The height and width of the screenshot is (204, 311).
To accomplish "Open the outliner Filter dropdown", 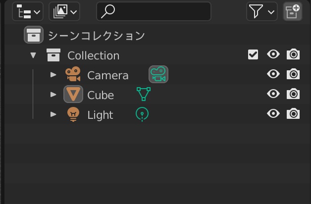I will 262,11.
